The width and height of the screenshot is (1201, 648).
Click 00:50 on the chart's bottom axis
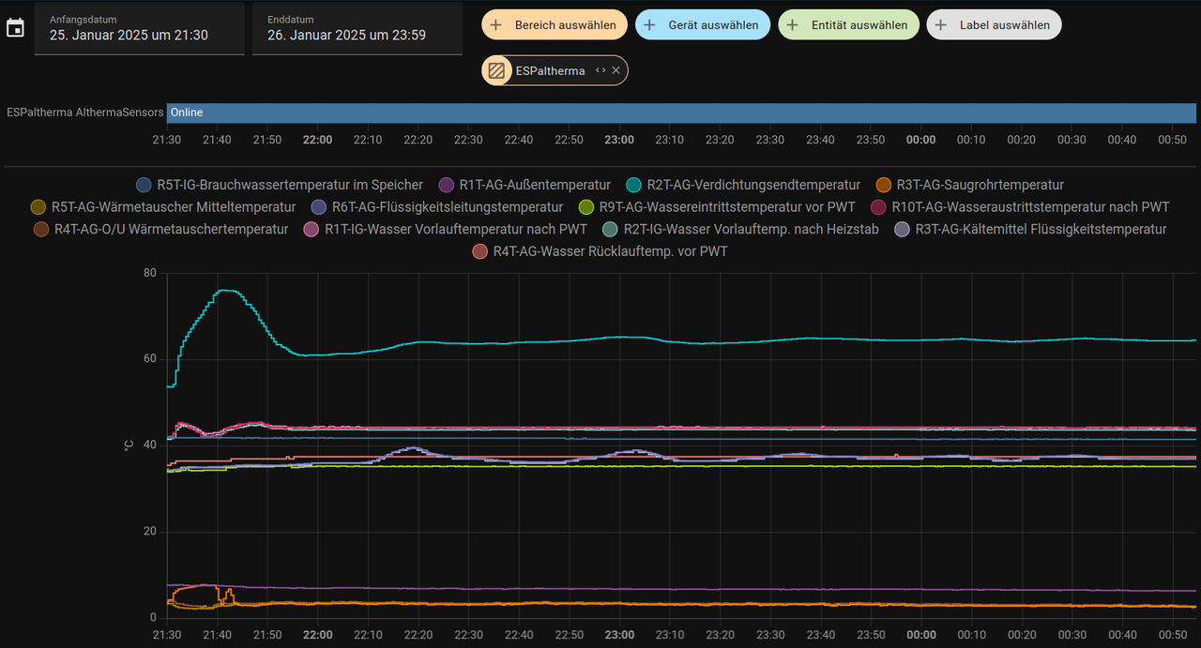pyautogui.click(x=1173, y=635)
